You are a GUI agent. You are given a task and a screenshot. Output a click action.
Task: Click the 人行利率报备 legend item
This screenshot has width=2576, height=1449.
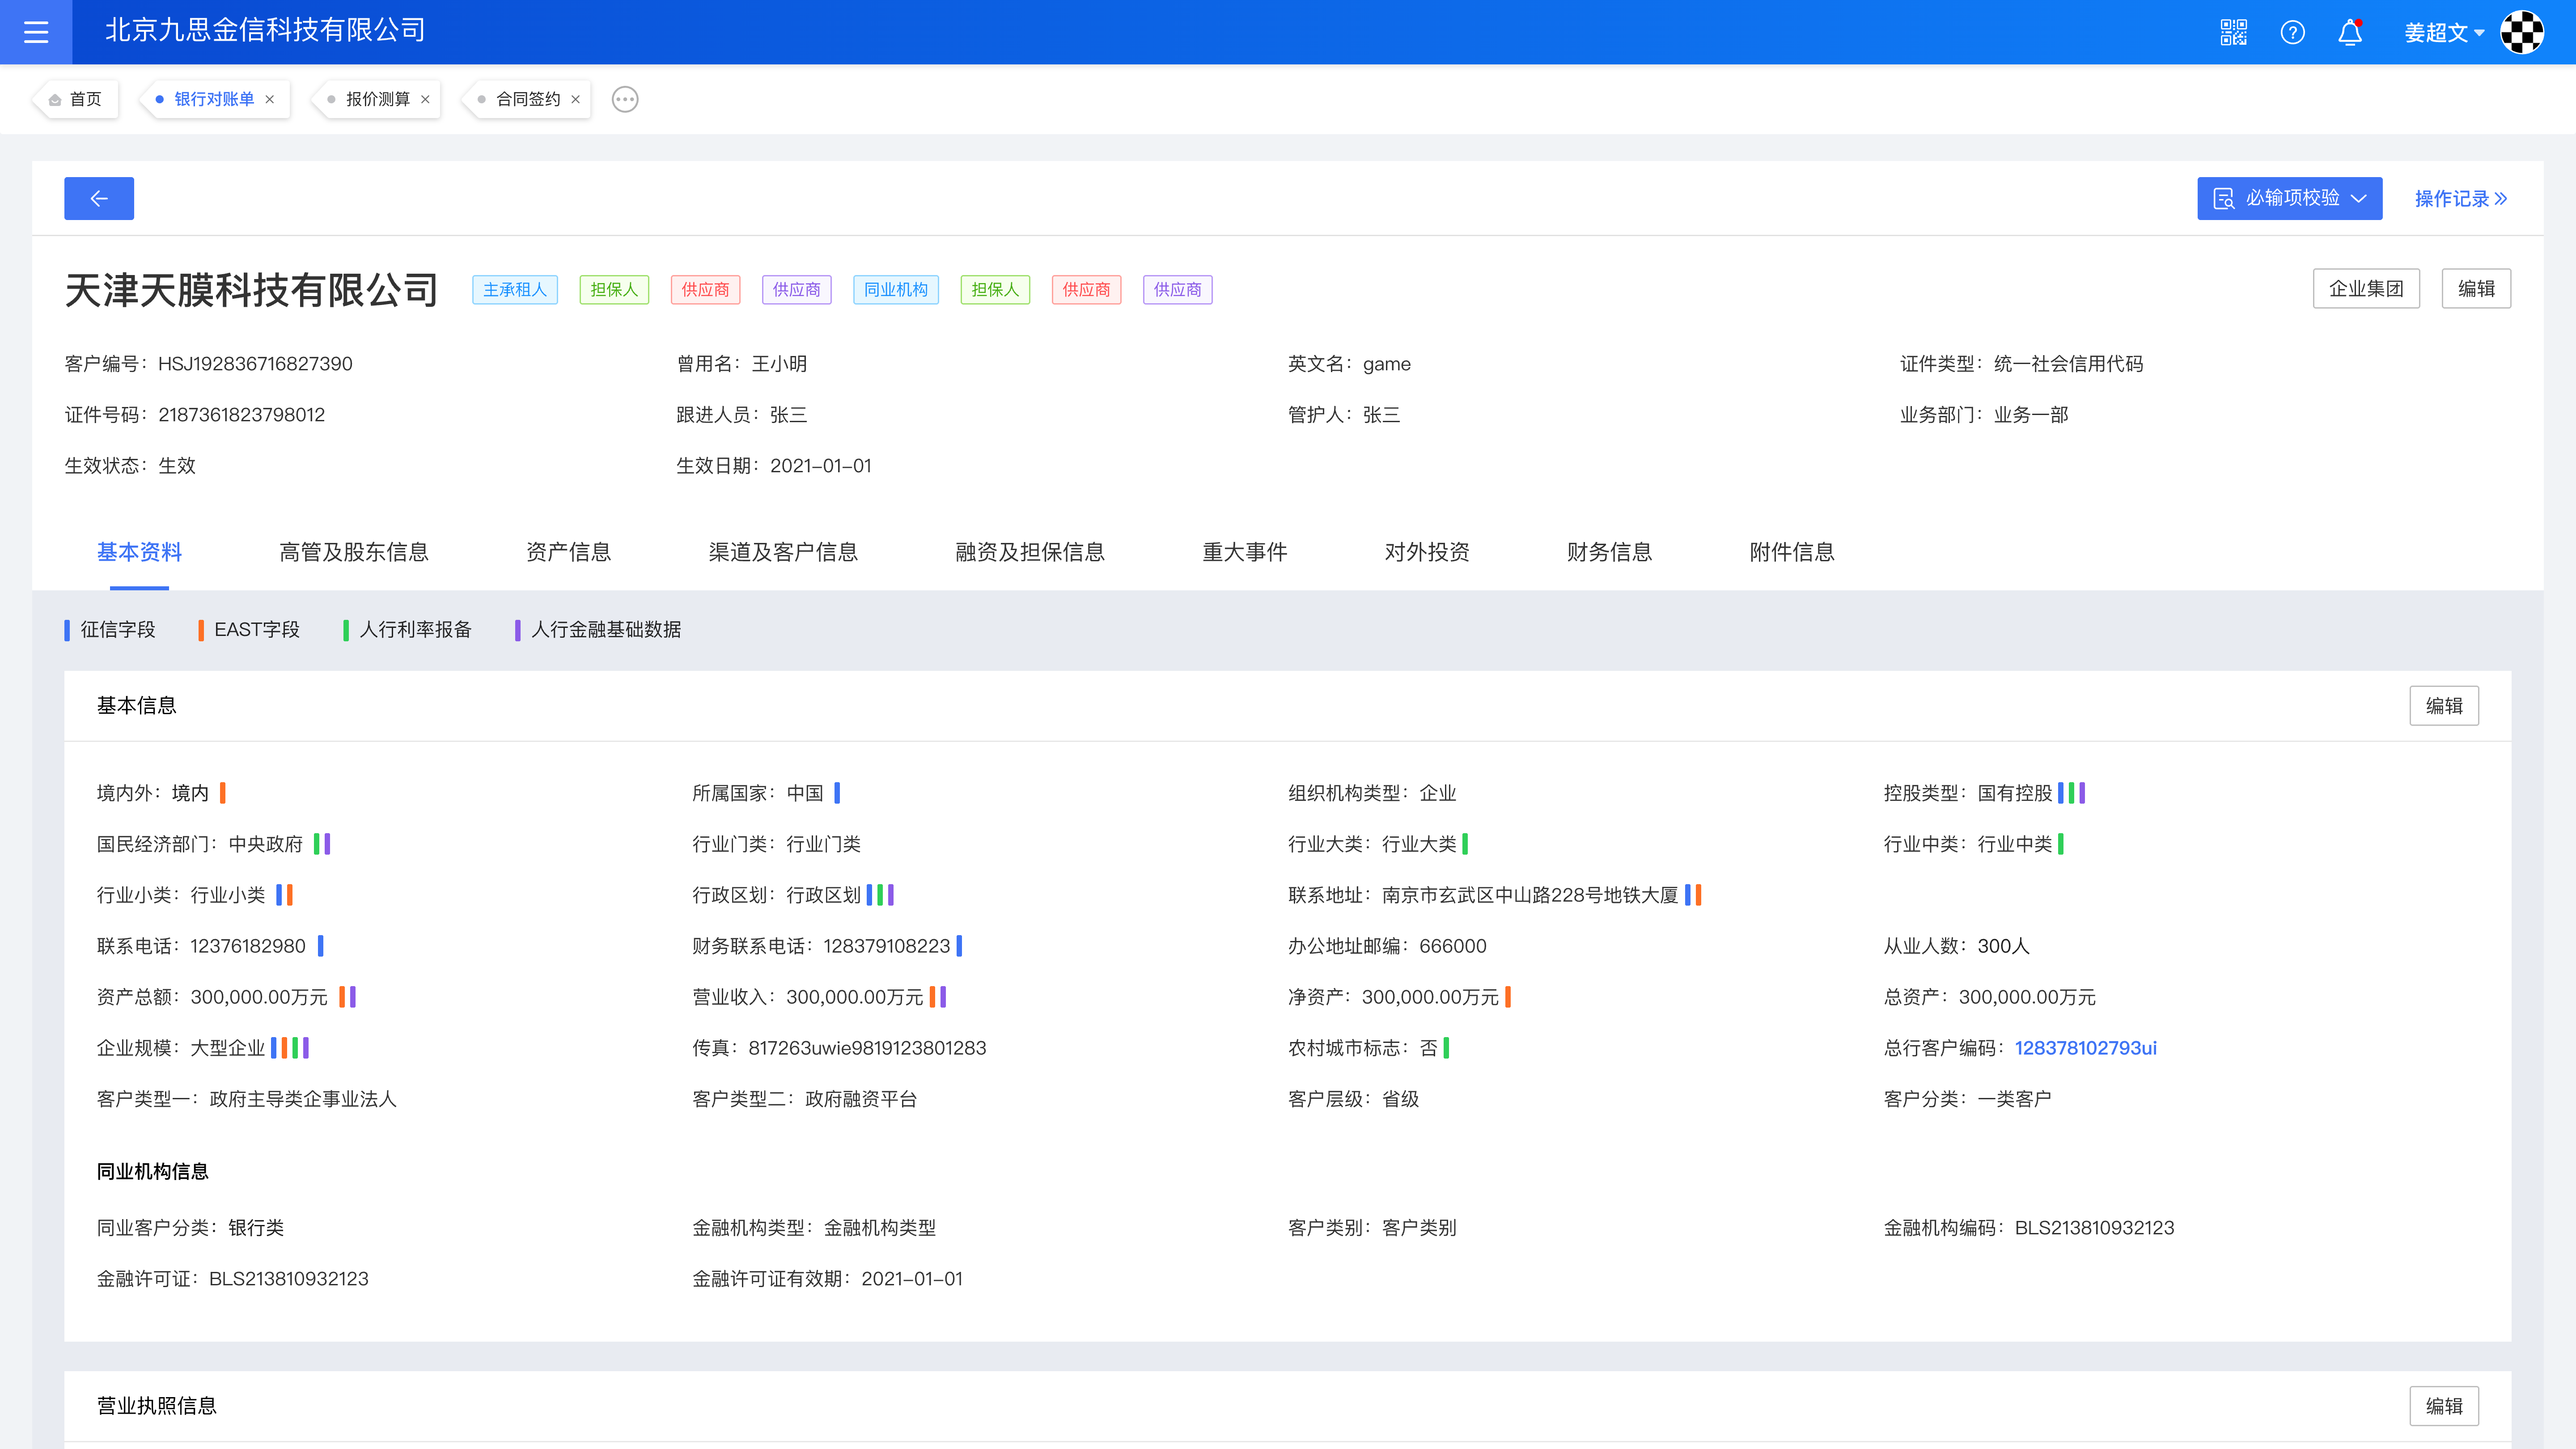(407, 630)
